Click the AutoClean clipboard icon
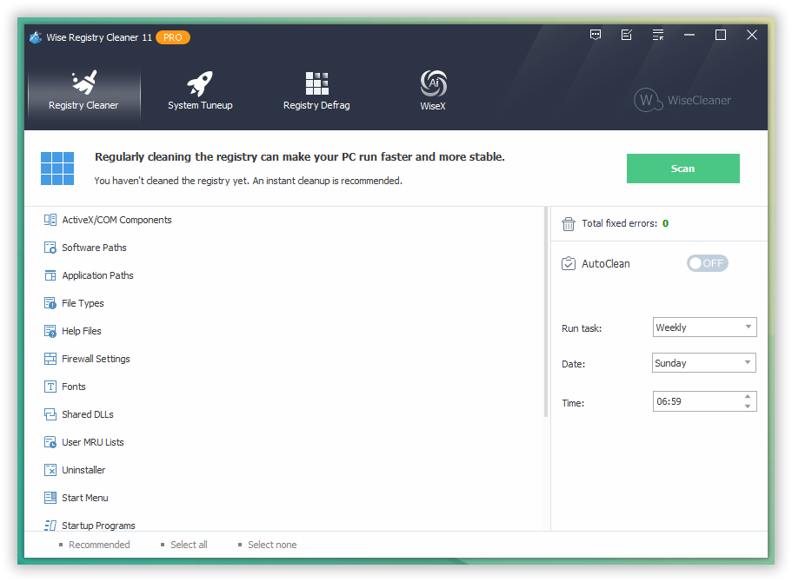Screen dimensions: 792x582 pyautogui.click(x=569, y=263)
